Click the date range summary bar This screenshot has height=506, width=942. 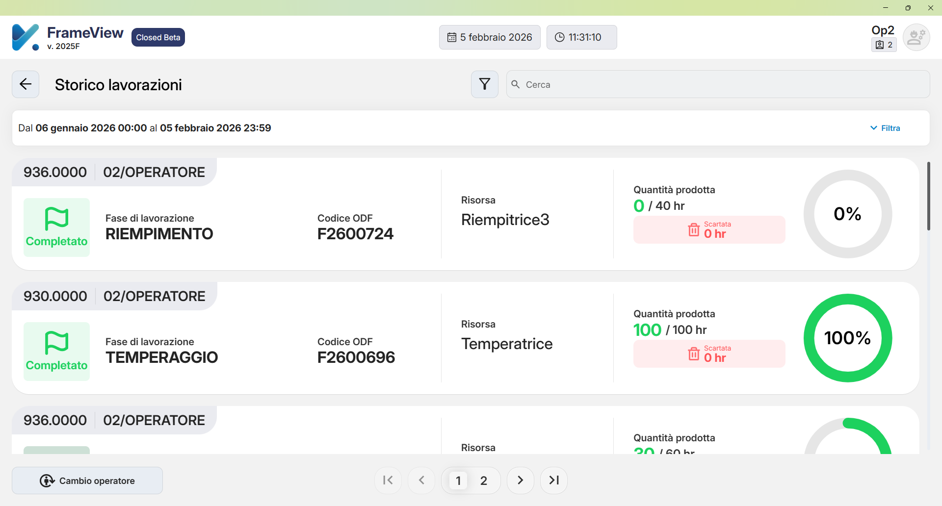pos(471,128)
